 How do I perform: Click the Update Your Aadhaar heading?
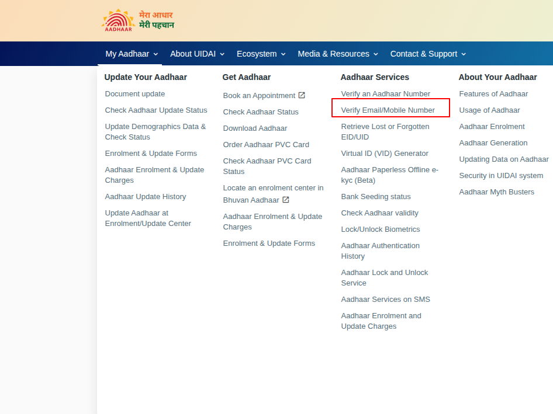tap(146, 77)
